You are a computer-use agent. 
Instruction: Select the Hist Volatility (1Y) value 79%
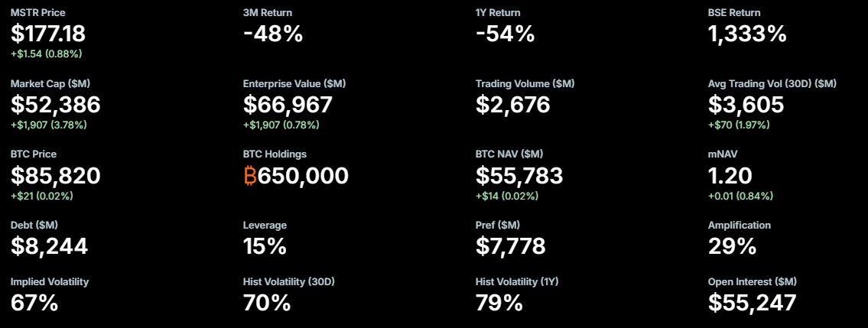[x=499, y=303]
